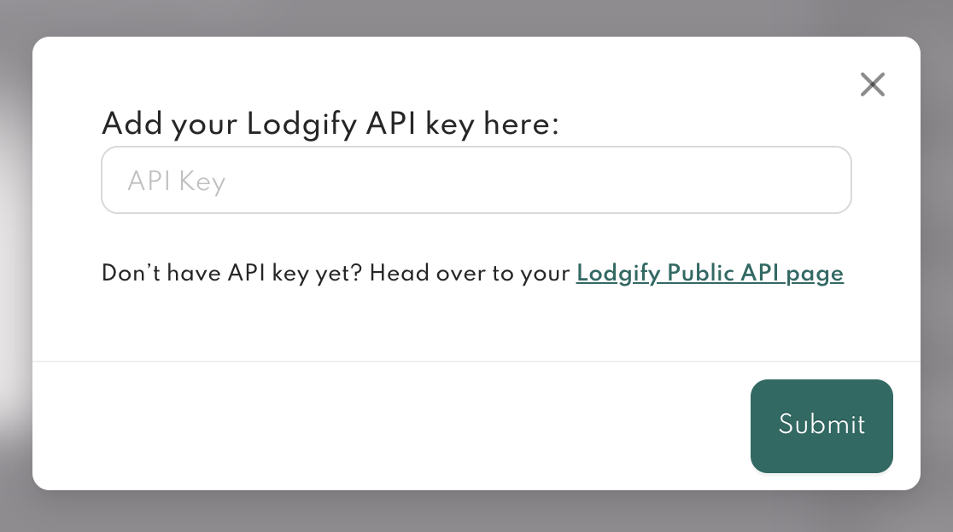This screenshot has width=953, height=532.
Task: Click the right end of the API Key field
Action: tap(820, 181)
